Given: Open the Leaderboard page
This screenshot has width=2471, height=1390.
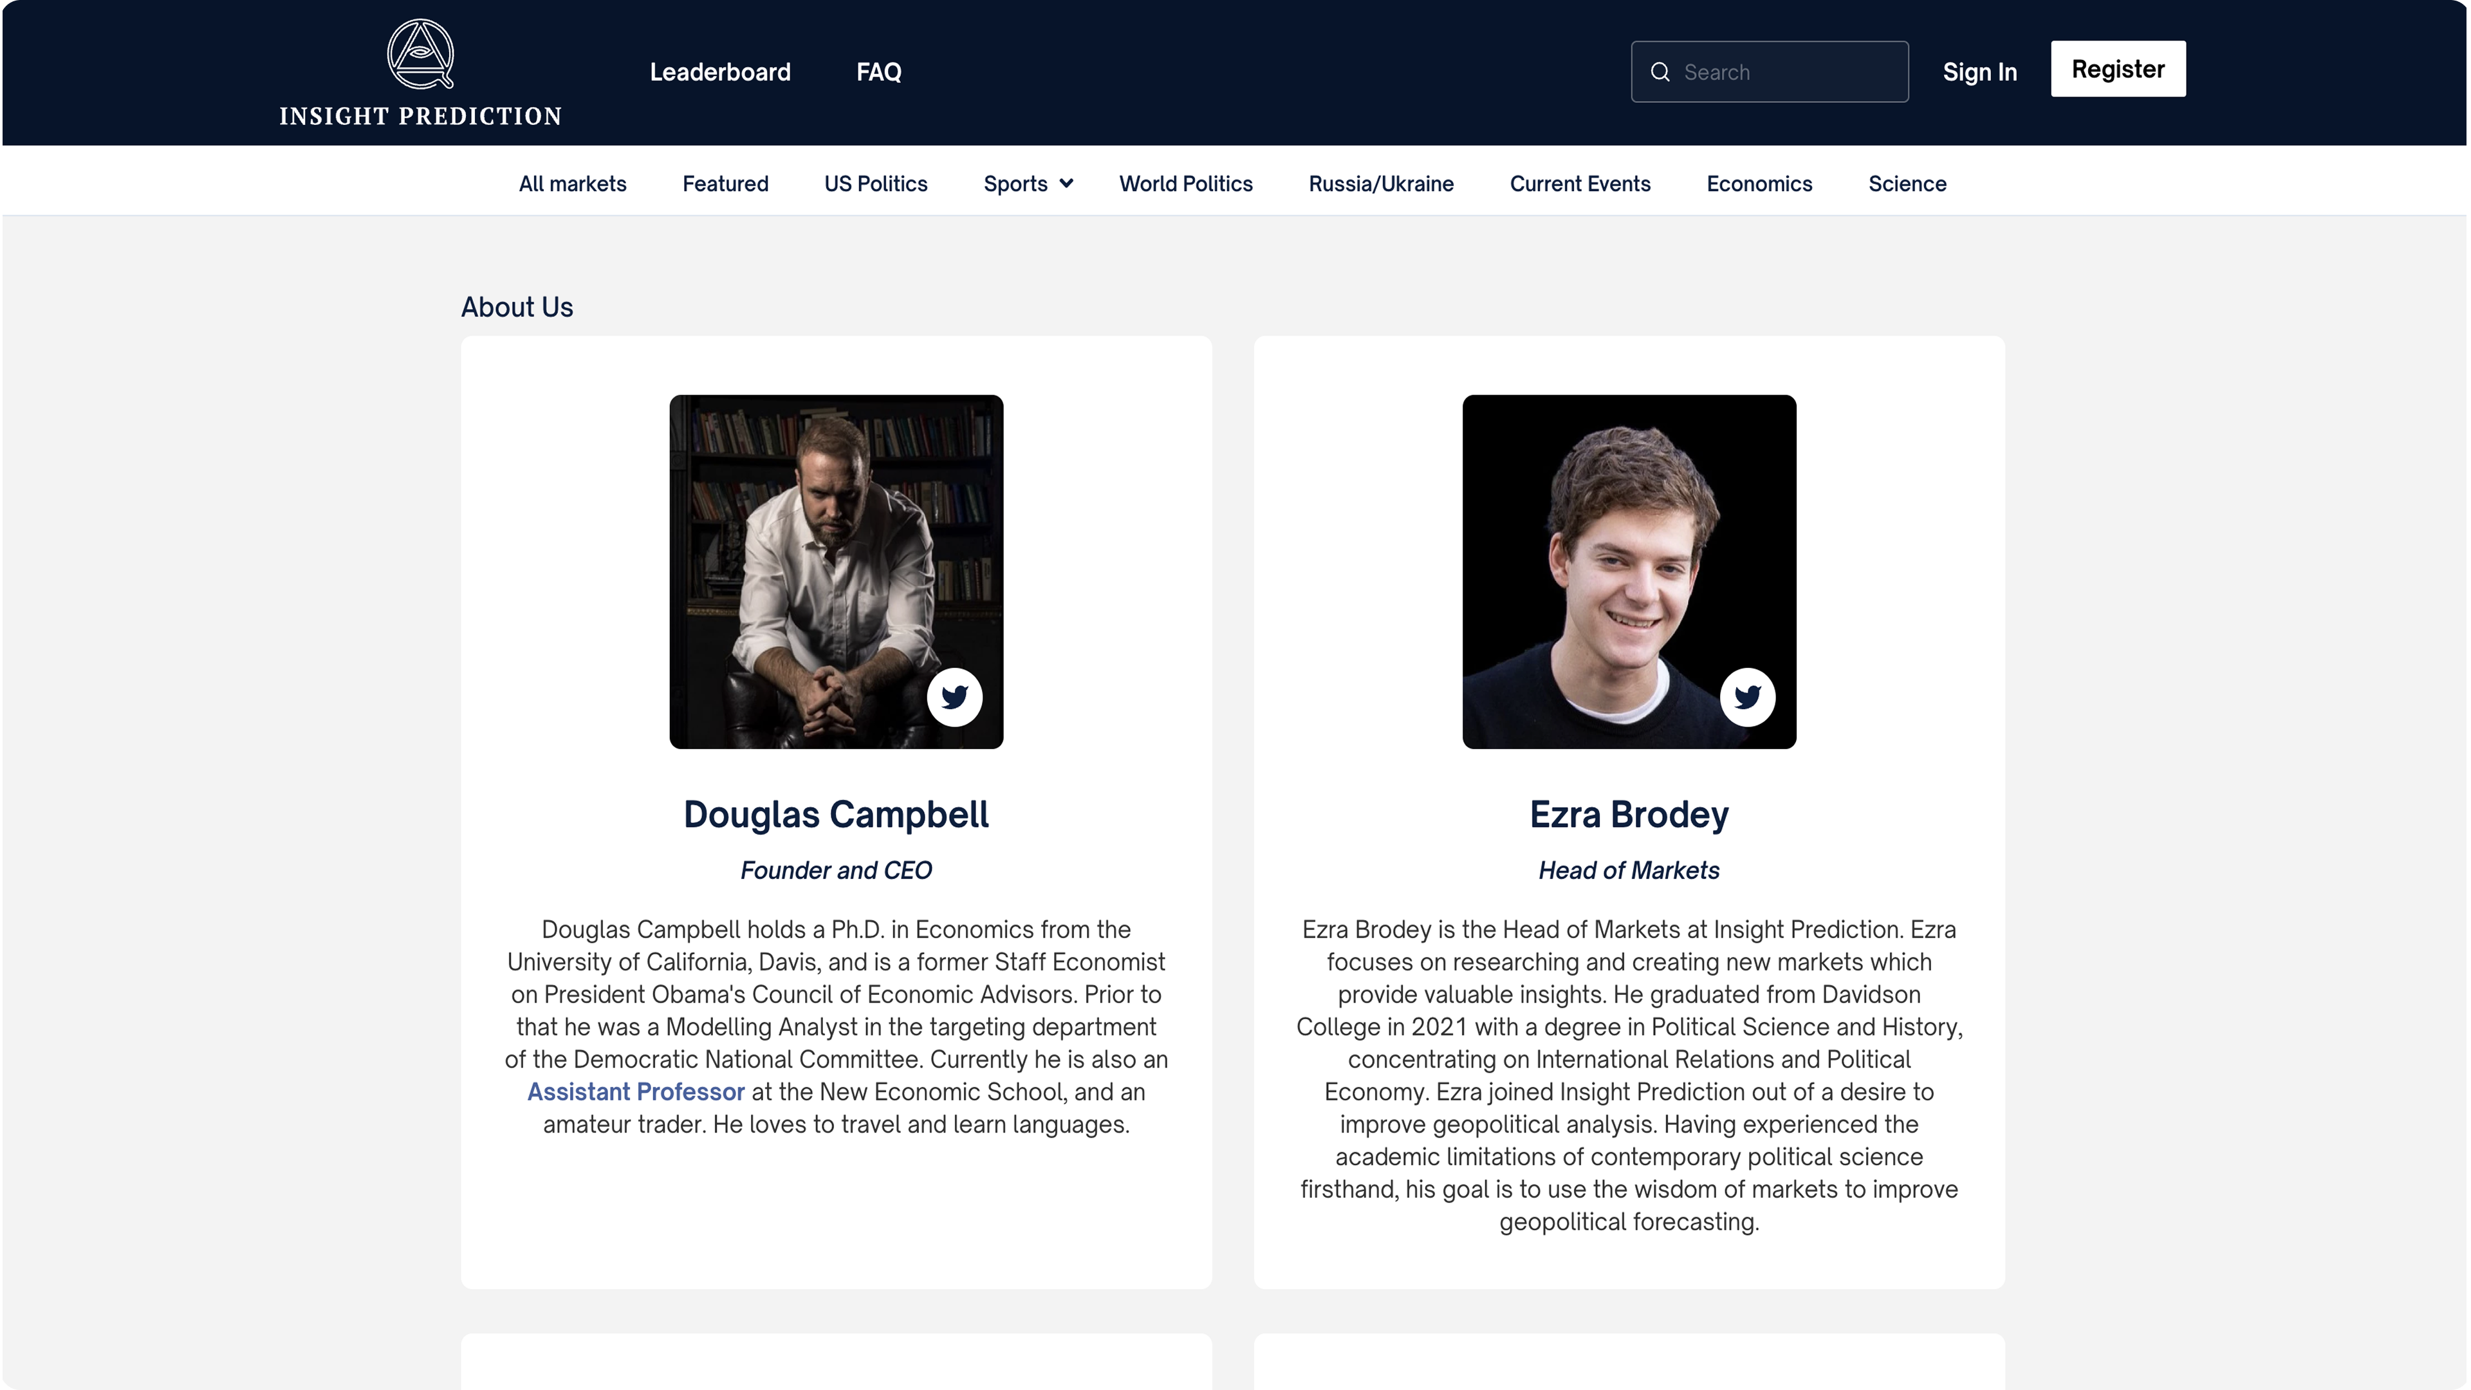Looking at the screenshot, I should (x=719, y=72).
